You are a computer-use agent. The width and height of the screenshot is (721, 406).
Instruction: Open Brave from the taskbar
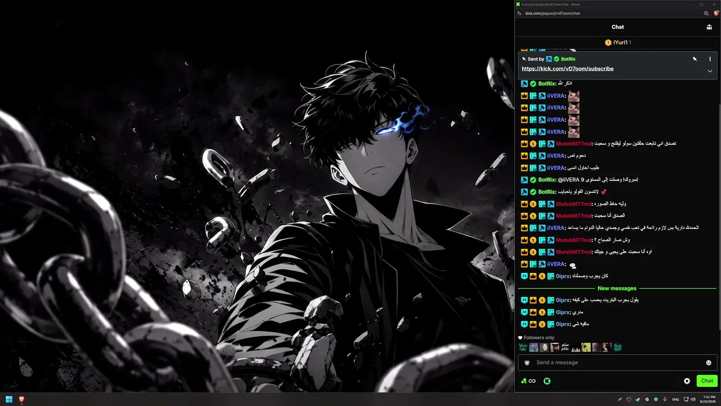click(x=22, y=399)
